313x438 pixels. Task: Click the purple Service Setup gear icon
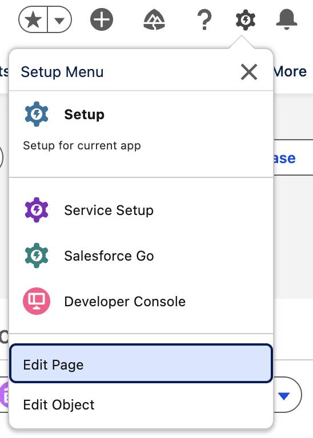coord(37,210)
